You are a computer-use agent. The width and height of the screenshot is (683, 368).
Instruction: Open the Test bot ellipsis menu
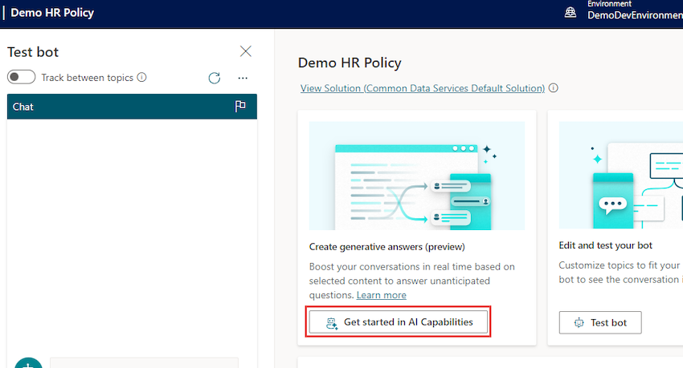[243, 78]
